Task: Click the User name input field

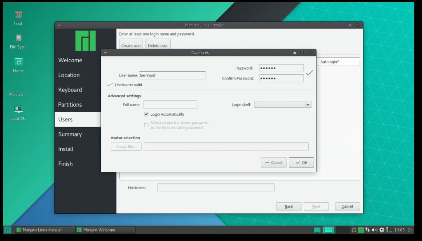Action: pos(172,75)
